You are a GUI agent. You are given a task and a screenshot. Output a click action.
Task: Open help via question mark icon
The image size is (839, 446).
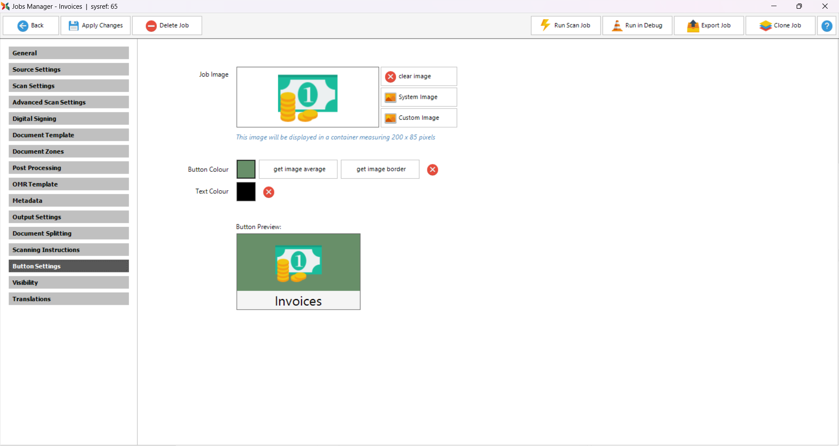(827, 26)
